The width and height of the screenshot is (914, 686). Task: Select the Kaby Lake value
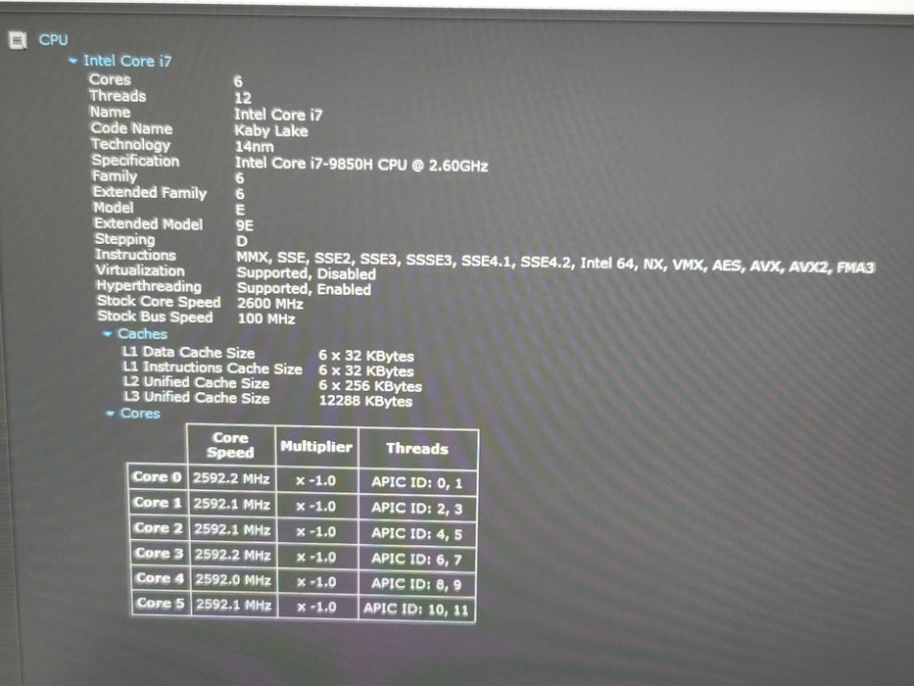click(x=271, y=130)
